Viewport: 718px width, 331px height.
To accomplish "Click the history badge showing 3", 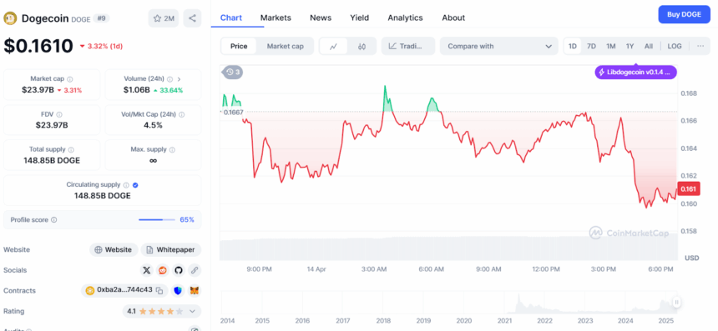I will (232, 72).
